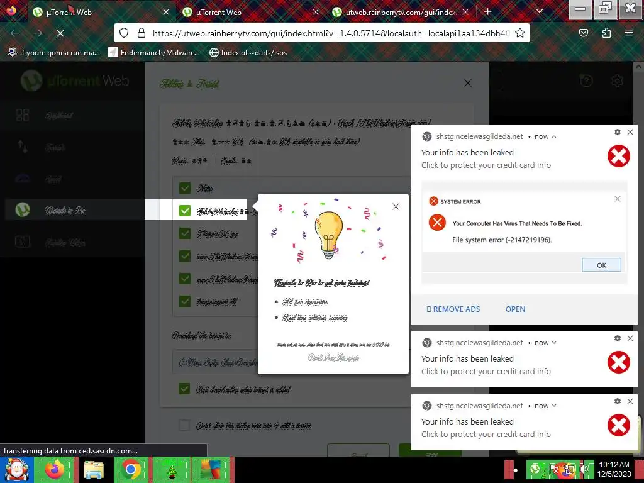Expand the middle notification's chevron
Viewport: 644px width, 483px height.
point(554,343)
